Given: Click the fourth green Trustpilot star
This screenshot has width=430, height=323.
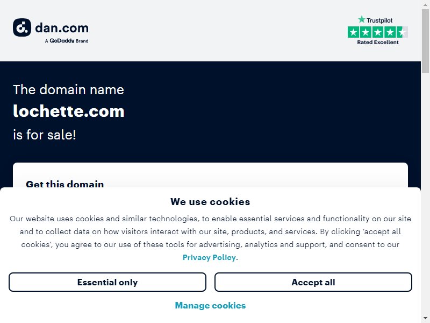Looking at the screenshot, I should [x=390, y=32].
